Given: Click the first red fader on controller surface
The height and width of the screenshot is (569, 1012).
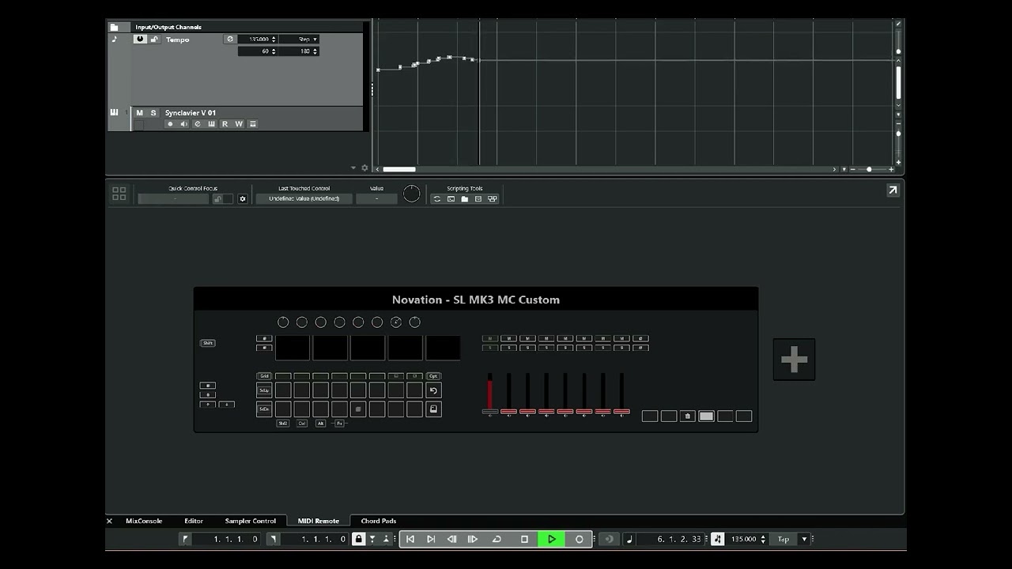Looking at the screenshot, I should coord(490,392).
